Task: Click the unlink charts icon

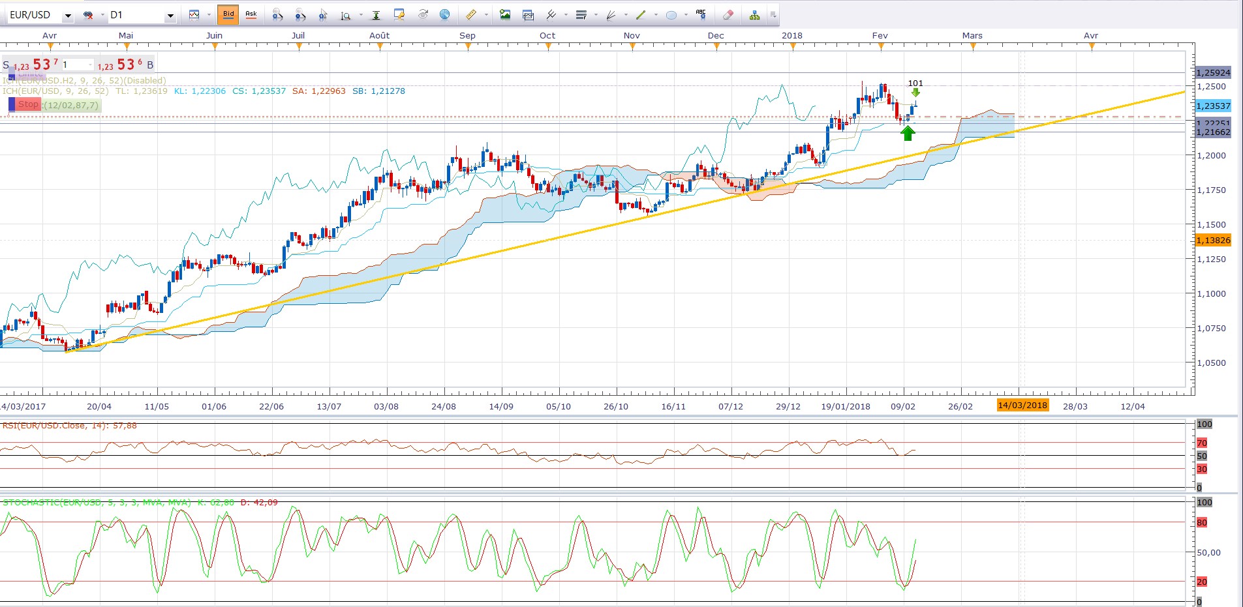Action: (x=88, y=15)
